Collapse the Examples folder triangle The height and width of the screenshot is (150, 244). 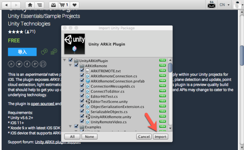coord(70,127)
